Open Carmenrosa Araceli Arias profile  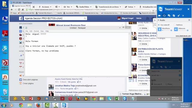[x=66, y=92]
